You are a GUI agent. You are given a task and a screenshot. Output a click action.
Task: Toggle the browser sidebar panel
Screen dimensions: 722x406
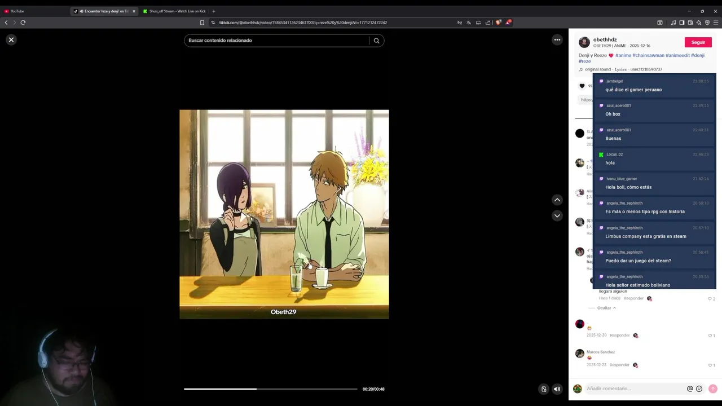click(x=682, y=23)
